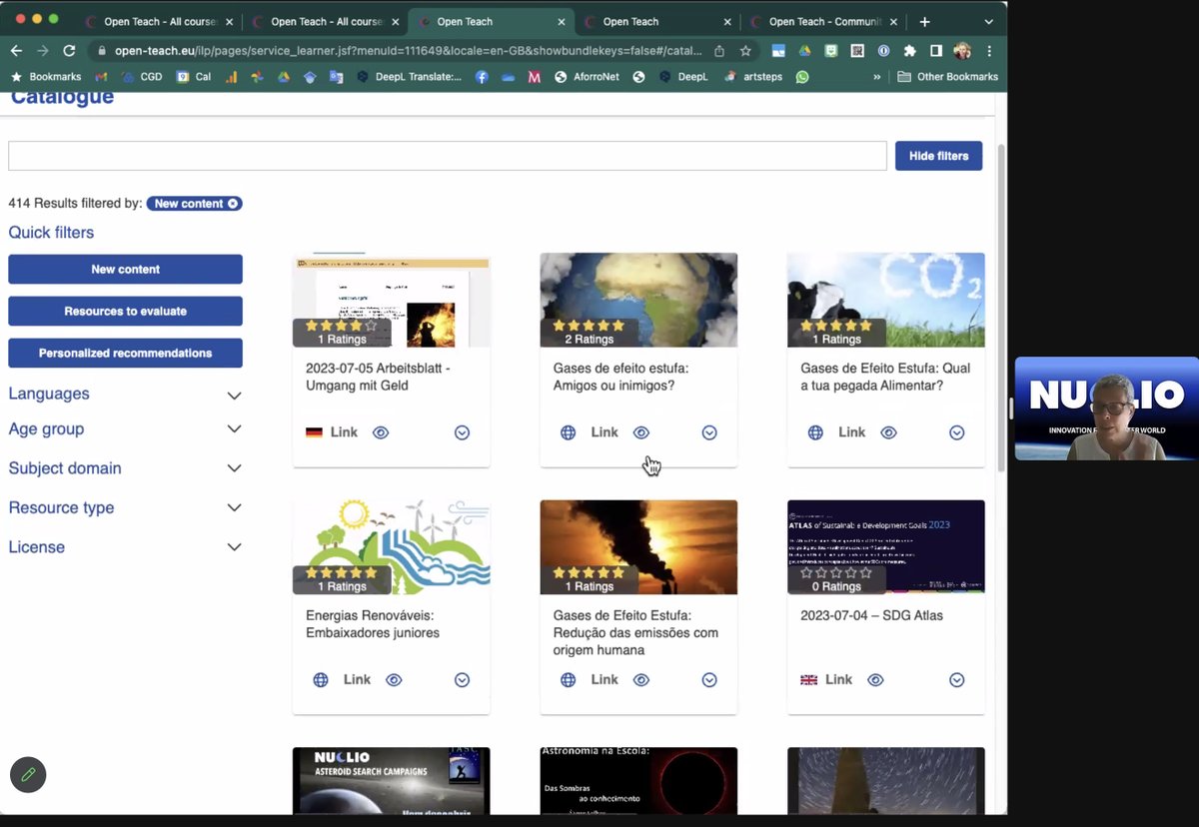Switch to fourth Open Teach tab

(x=656, y=21)
